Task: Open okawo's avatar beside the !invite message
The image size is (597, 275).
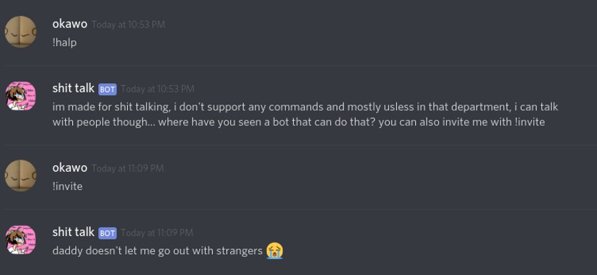Action: 20,175
